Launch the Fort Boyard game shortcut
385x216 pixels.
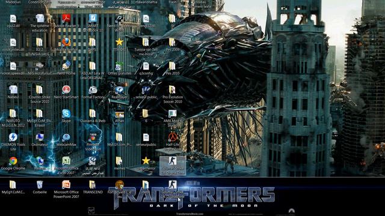pos(119,185)
